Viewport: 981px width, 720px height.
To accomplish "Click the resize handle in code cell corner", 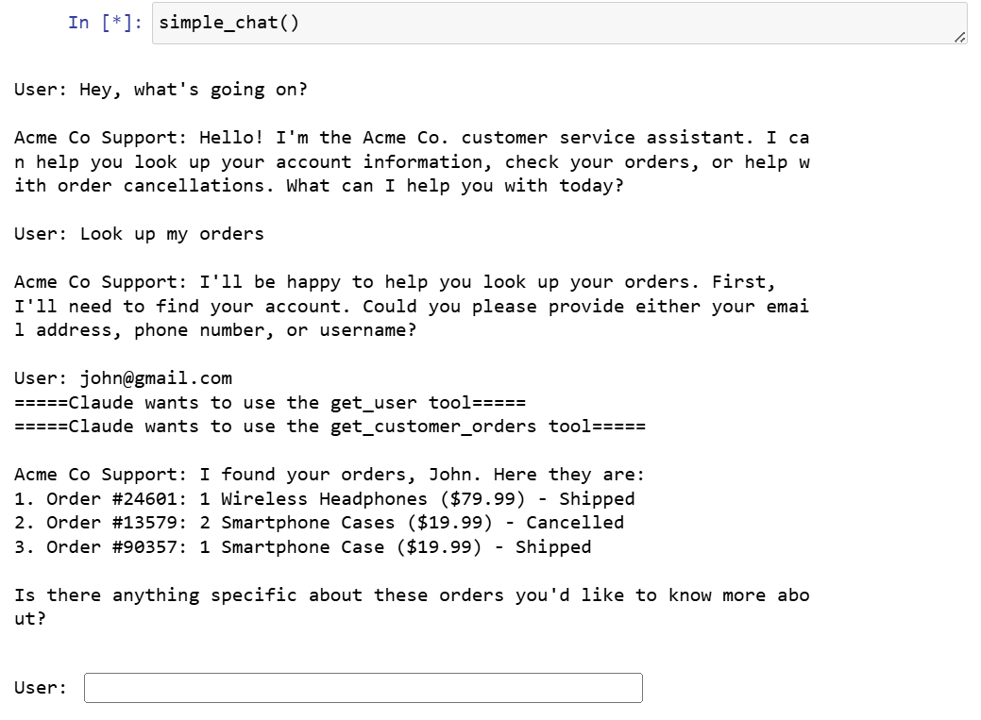I will click(x=959, y=38).
